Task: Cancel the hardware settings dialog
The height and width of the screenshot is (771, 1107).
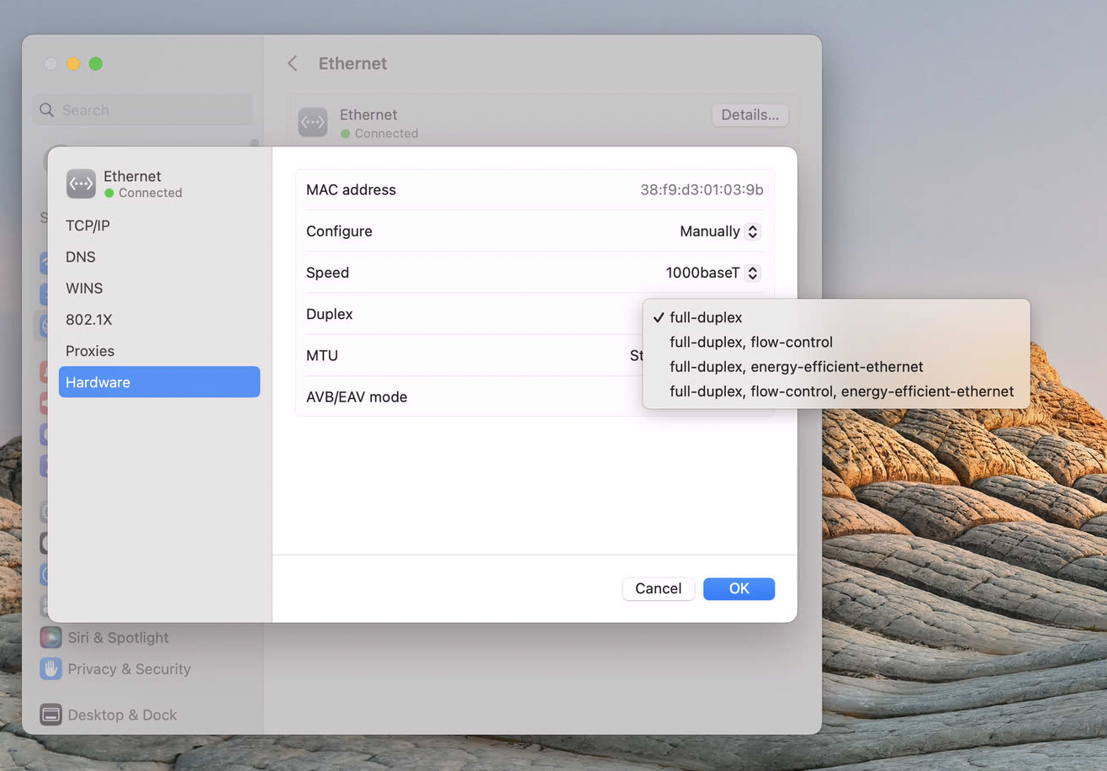Action: click(x=658, y=588)
